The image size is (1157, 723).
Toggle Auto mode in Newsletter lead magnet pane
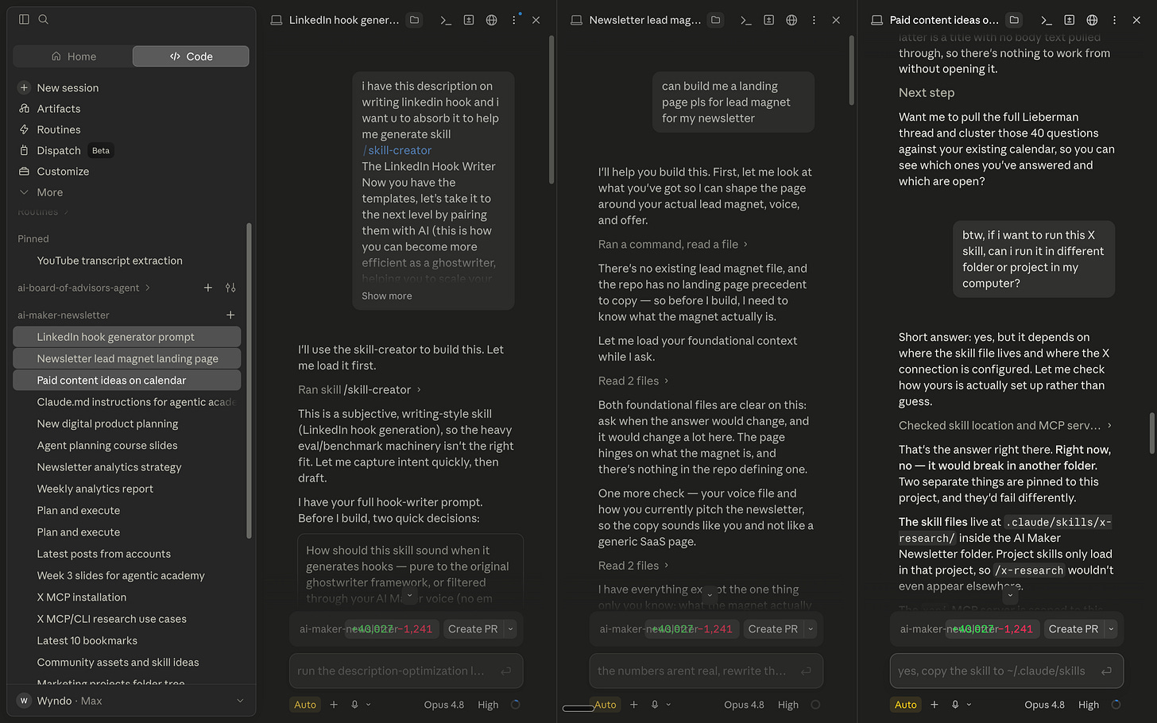click(605, 704)
